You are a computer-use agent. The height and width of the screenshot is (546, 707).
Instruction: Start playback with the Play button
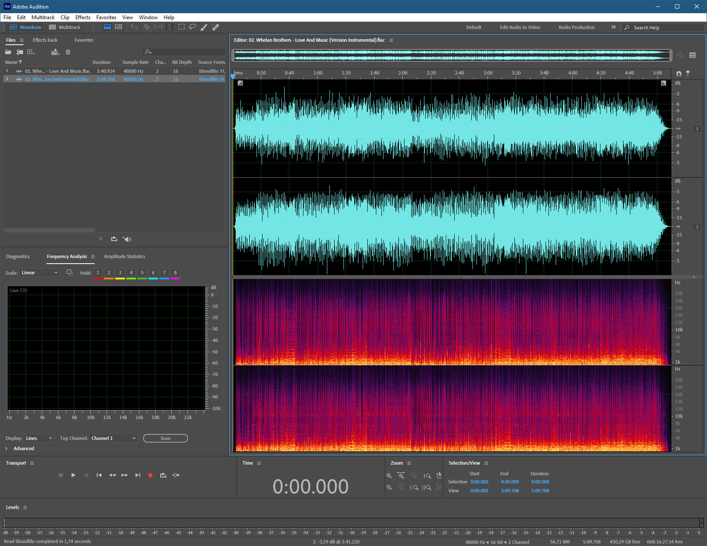click(73, 475)
